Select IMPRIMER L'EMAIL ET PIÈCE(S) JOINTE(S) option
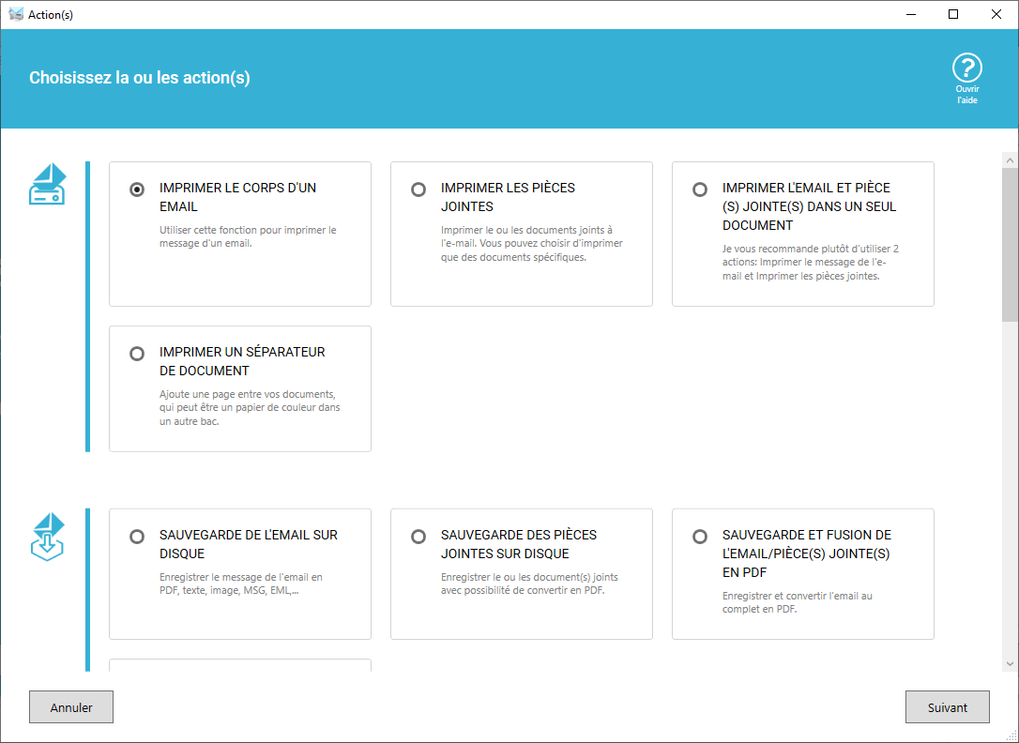 [699, 190]
